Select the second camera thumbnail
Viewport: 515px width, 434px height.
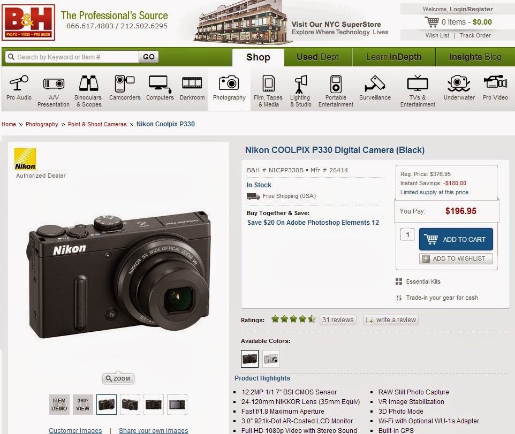click(130, 405)
